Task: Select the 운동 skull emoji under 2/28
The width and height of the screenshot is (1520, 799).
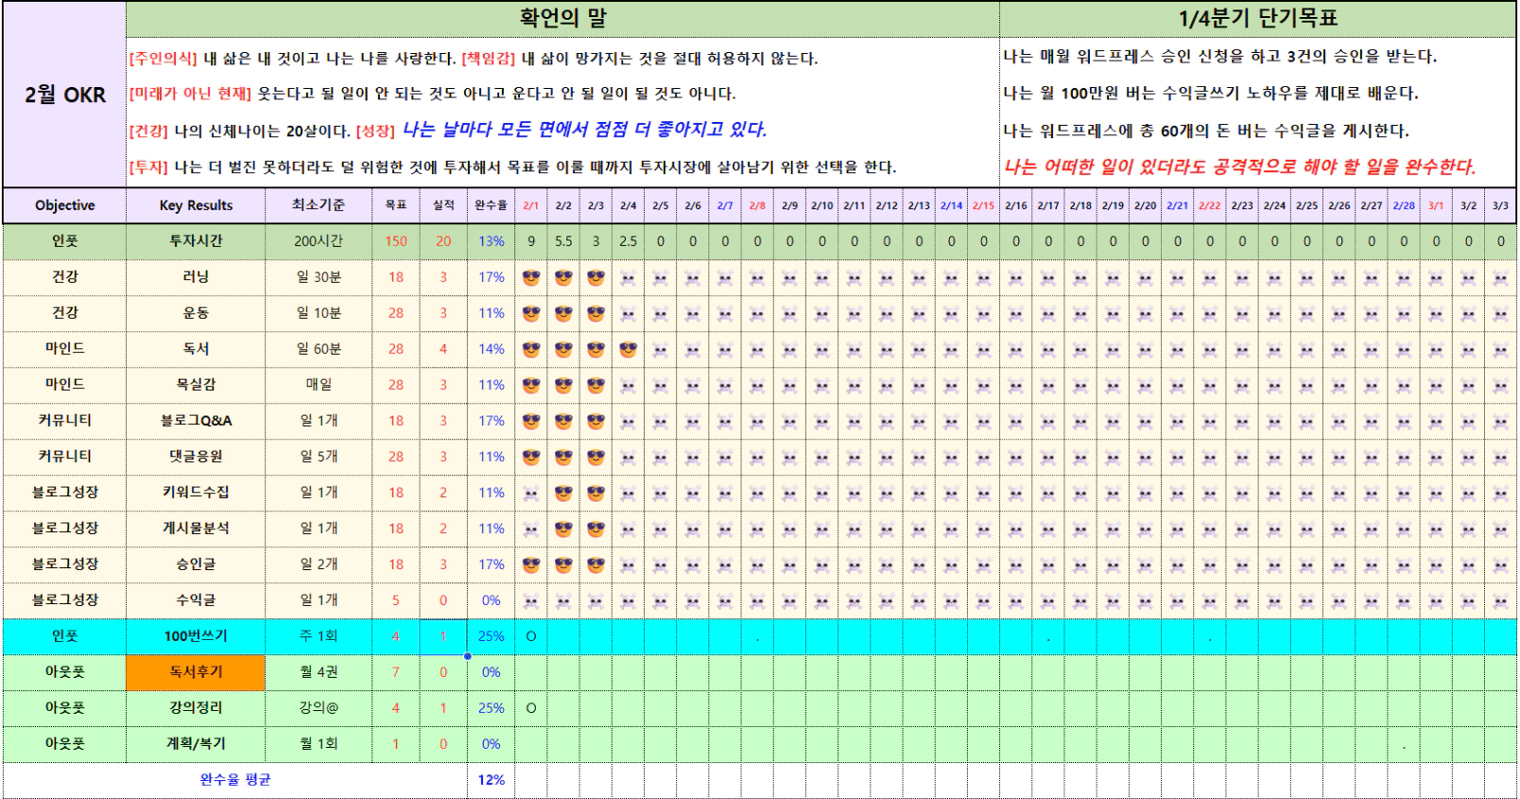Action: click(1404, 314)
